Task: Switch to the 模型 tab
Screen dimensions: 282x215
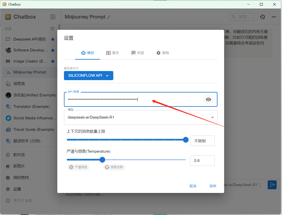Action: (x=88, y=53)
